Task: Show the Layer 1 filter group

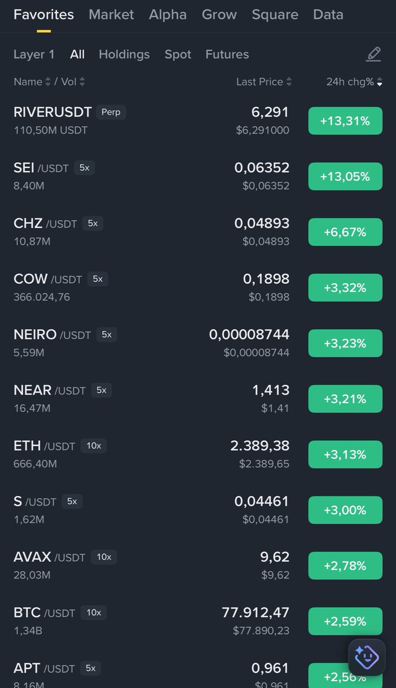Action: 34,54
